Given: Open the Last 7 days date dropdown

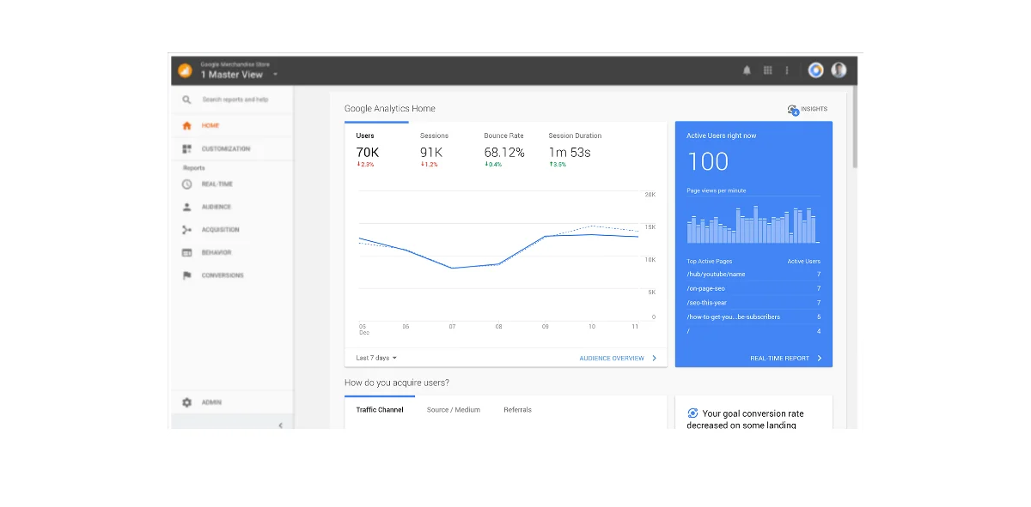Looking at the screenshot, I should pyautogui.click(x=376, y=358).
